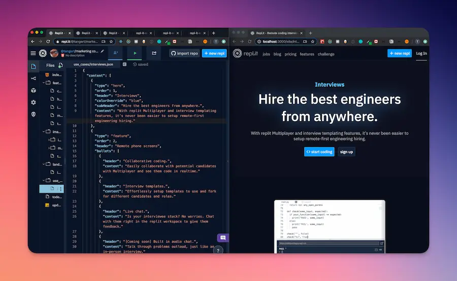The image size is (457, 281).
Task: Open the inde... HTML file in the tree
Action: tap(53, 75)
